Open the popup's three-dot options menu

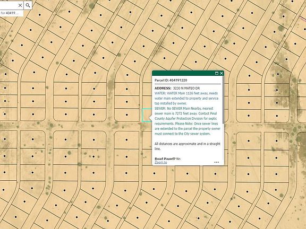point(216,162)
